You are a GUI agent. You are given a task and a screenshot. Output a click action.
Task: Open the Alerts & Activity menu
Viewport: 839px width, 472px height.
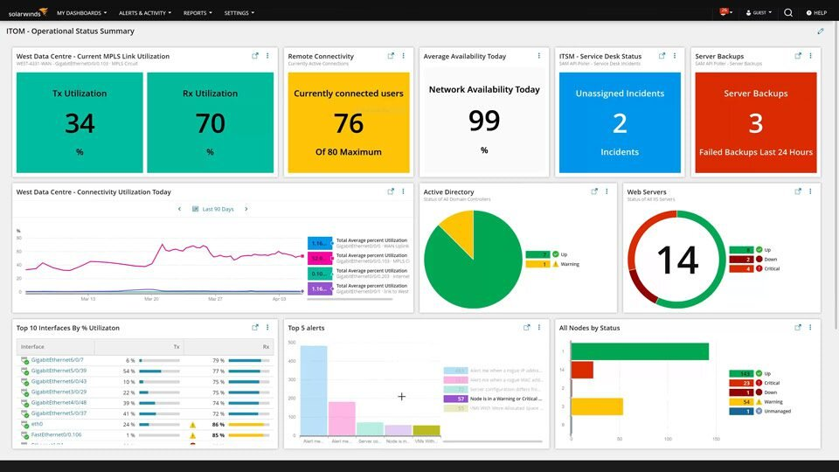145,13
